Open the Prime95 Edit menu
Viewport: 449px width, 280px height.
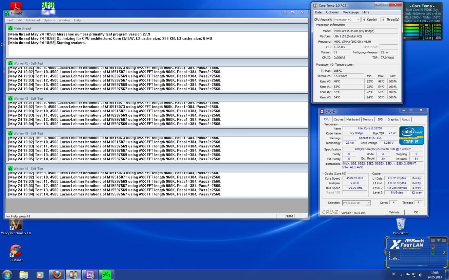pyautogui.click(x=19, y=20)
